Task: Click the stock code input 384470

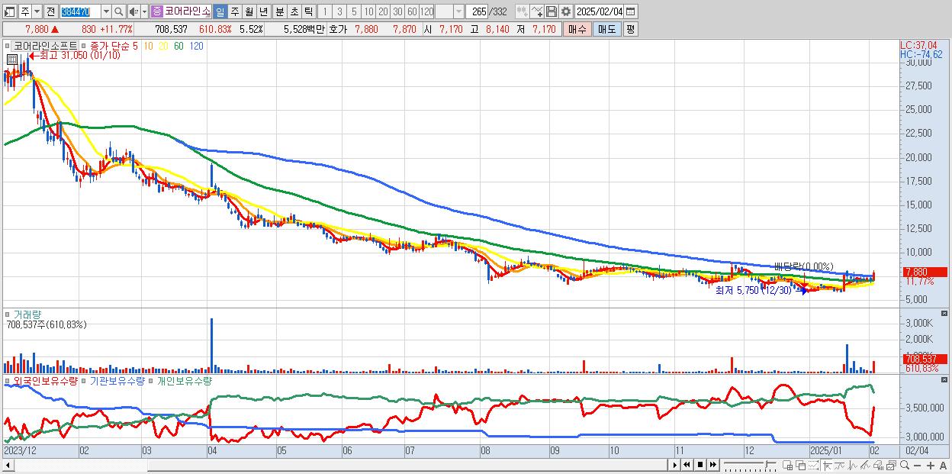Action: coord(80,11)
